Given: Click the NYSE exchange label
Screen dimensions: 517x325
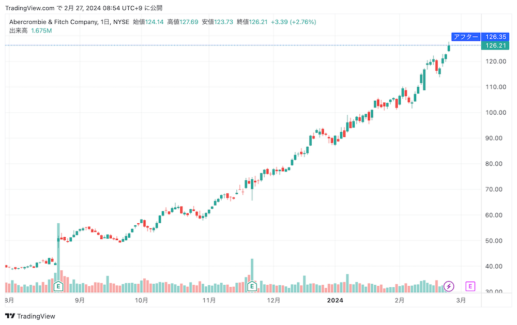Looking at the screenshot, I should pyautogui.click(x=121, y=22).
